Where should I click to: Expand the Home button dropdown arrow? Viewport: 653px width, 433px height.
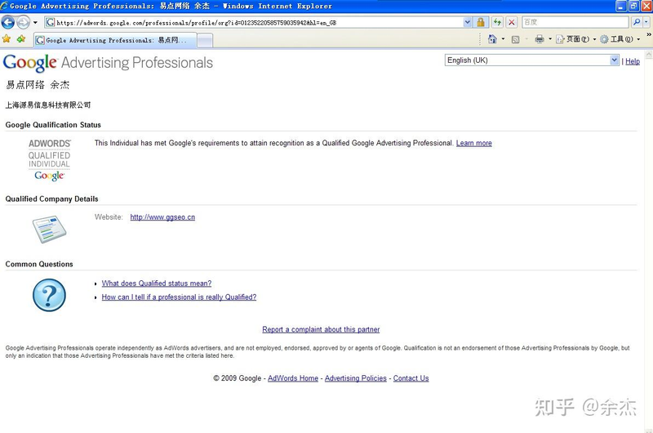tap(503, 39)
